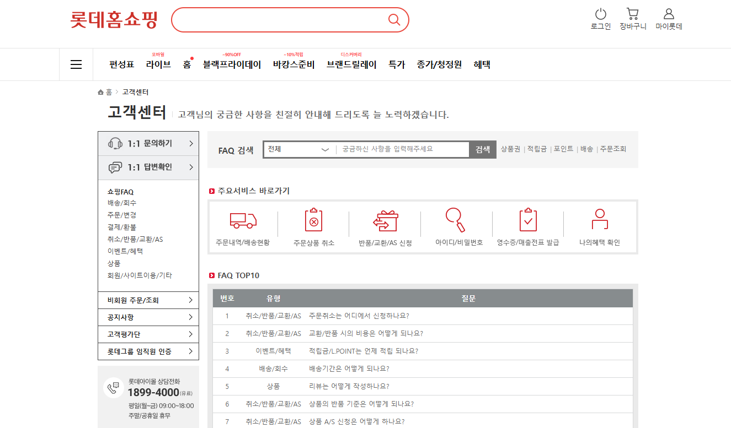Open the hamburger category menu
The height and width of the screenshot is (428, 731).
pos(76,64)
